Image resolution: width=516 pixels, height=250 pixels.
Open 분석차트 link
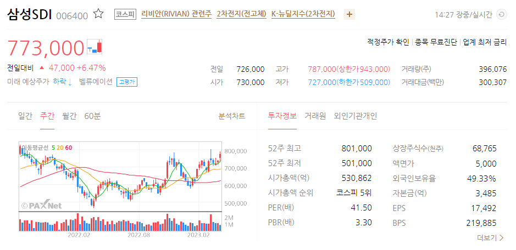(x=232, y=116)
